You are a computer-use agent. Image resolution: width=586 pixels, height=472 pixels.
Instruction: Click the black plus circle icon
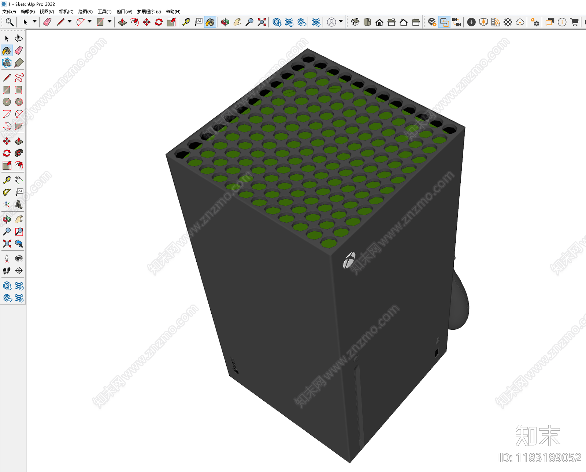point(471,22)
